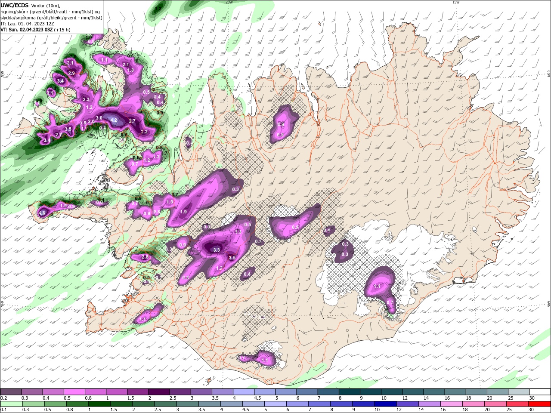Pick the grey 20 swatch in the upper legend row

click(498, 392)
